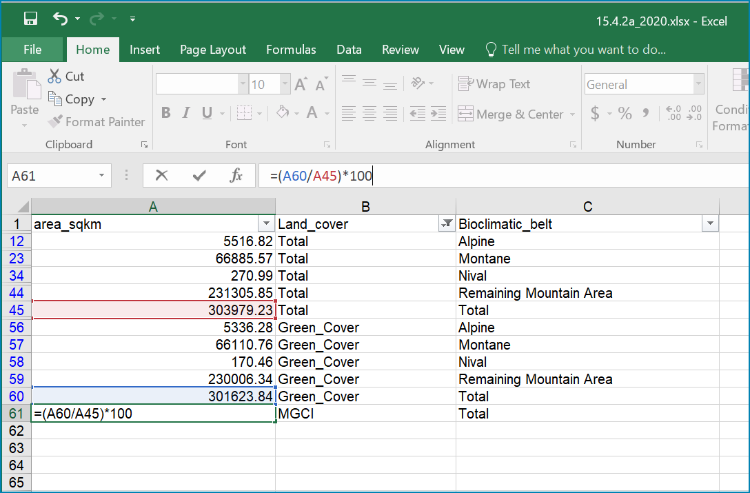This screenshot has height=493, width=750.
Task: Toggle Underline formatting
Action: pos(207,113)
